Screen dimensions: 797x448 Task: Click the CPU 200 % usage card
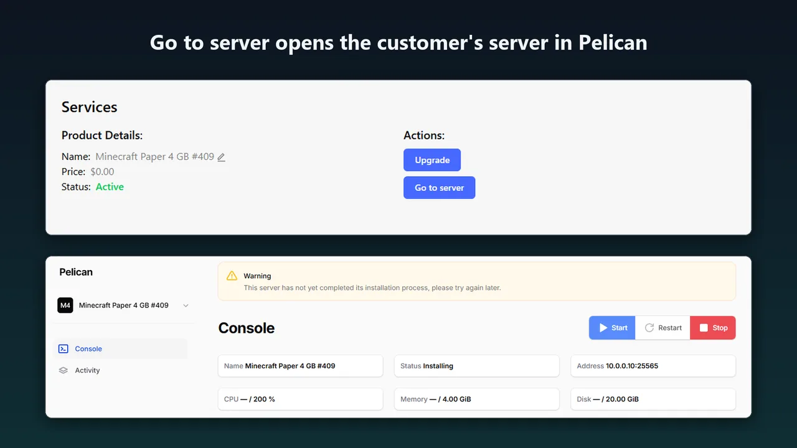click(x=300, y=399)
